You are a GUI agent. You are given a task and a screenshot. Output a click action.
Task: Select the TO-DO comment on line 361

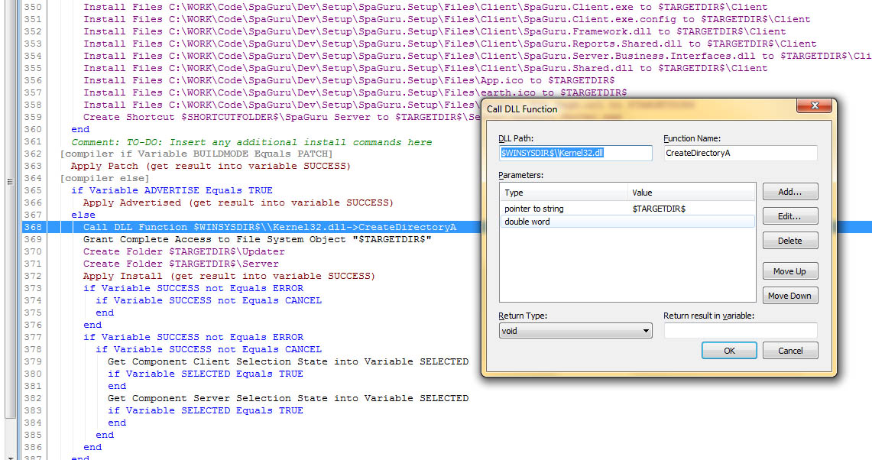(x=251, y=142)
